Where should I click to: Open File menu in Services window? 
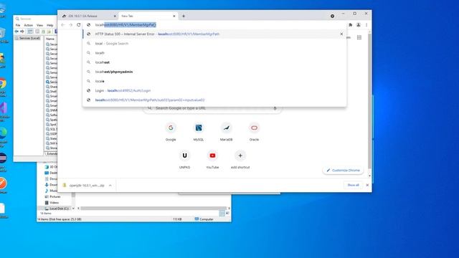click(x=18, y=26)
